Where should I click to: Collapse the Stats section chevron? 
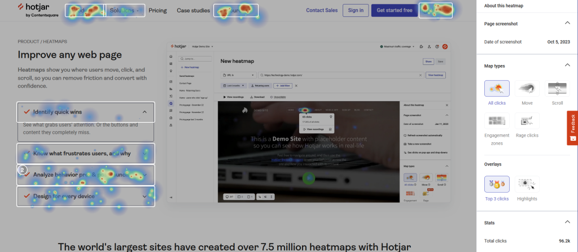tap(567, 222)
